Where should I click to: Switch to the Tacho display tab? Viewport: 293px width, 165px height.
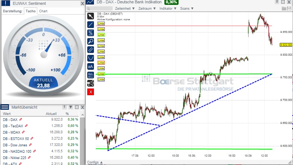click(31, 11)
